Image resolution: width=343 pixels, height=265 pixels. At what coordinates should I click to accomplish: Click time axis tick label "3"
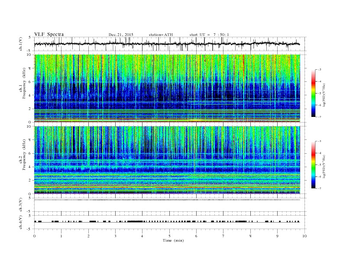click(115, 236)
